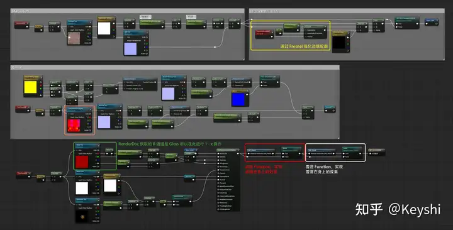This screenshot has height=230, width=453.
Task: Select teal switch node right of Fresnel group
Action: 407,23
